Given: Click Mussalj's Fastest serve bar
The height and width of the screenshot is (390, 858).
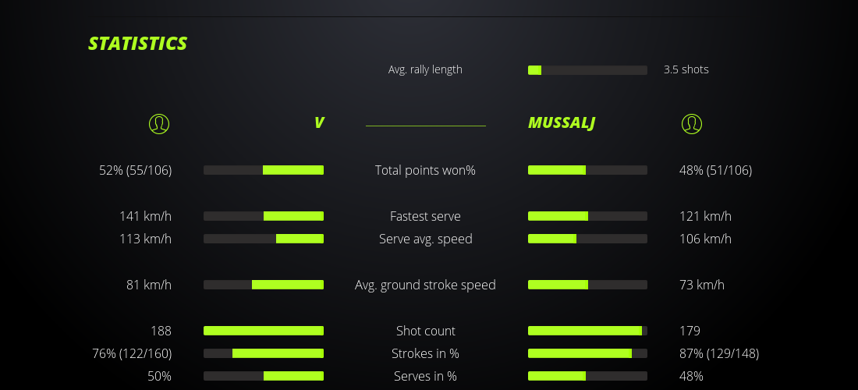Looking at the screenshot, I should pos(587,216).
